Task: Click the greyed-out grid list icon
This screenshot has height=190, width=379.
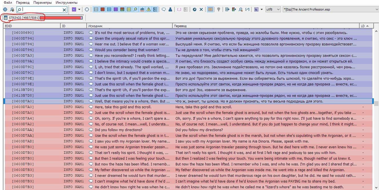Action: coord(186,9)
